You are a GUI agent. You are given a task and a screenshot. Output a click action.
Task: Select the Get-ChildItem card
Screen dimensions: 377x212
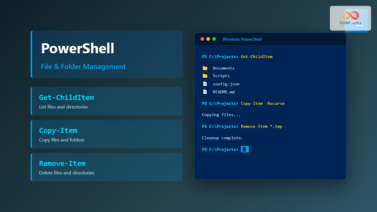(x=107, y=101)
